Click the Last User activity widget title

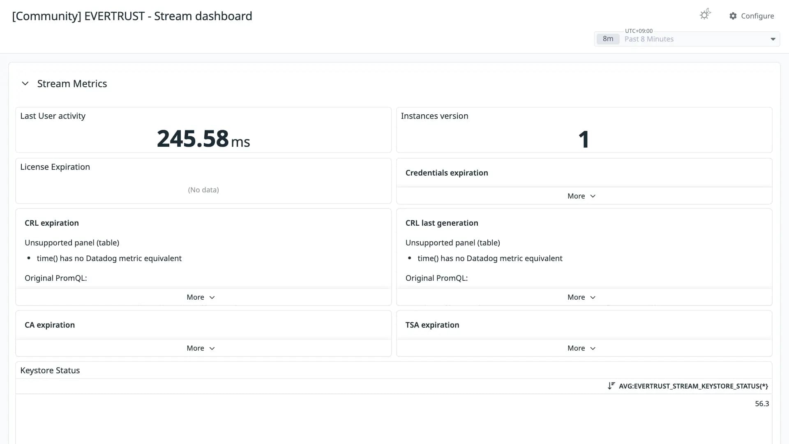[x=53, y=116]
